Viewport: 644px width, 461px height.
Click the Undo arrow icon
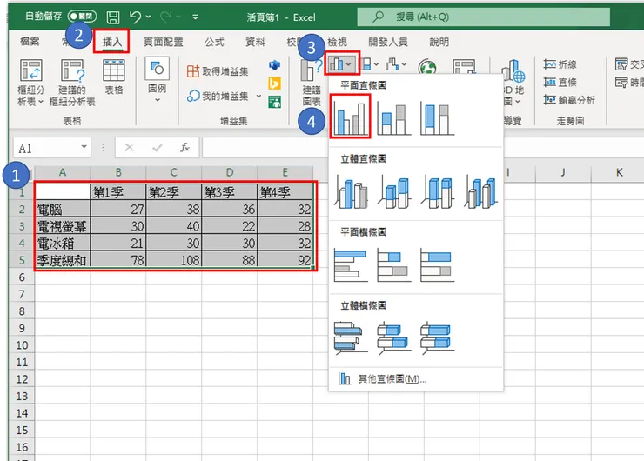pyautogui.click(x=135, y=17)
